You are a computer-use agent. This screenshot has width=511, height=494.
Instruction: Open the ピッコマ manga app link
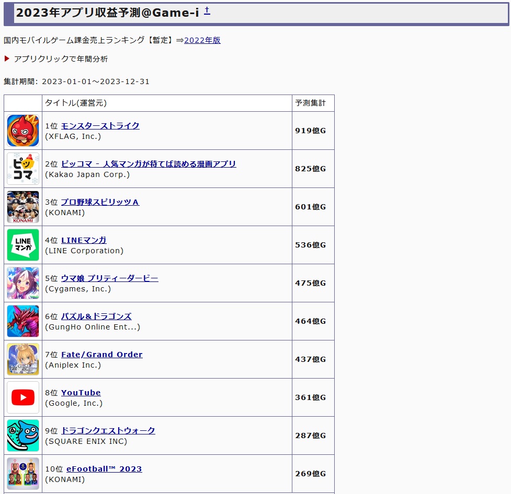pos(149,163)
